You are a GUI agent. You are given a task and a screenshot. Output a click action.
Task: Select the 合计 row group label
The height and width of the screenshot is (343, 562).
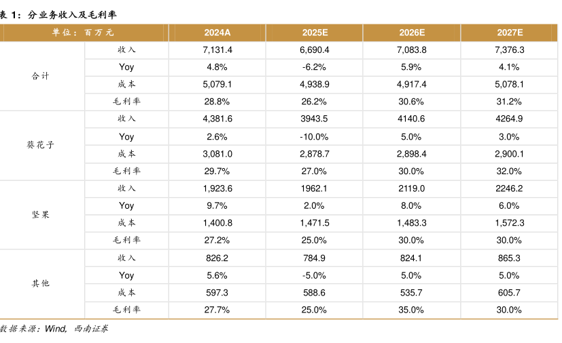41,76
